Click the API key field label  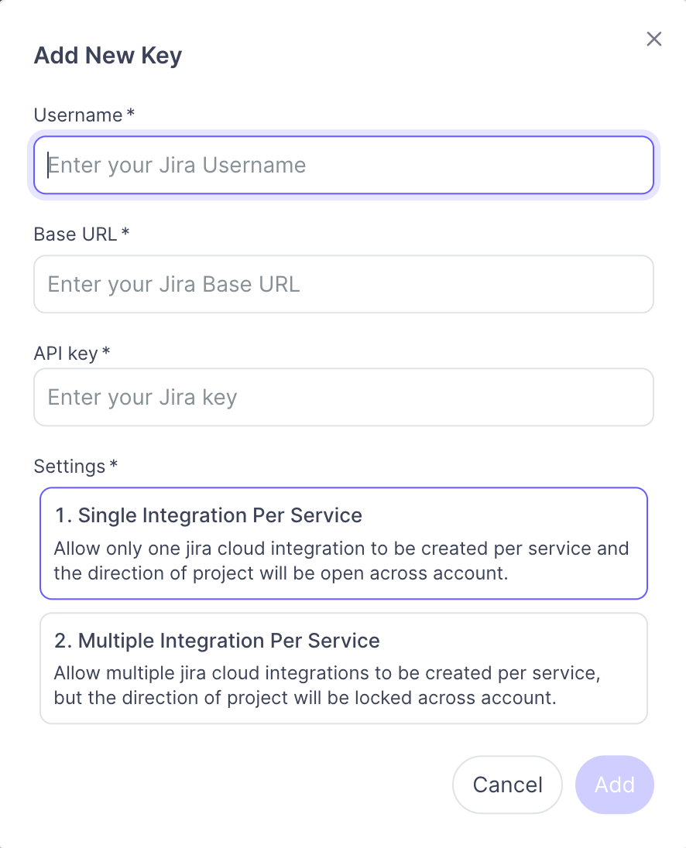(66, 353)
